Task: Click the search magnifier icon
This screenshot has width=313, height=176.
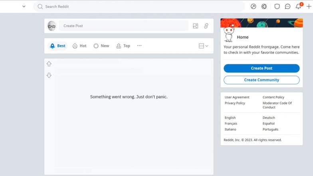Action: 40,6
